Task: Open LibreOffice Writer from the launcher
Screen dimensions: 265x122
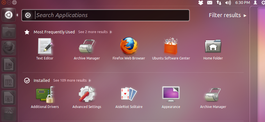Action: (9, 65)
